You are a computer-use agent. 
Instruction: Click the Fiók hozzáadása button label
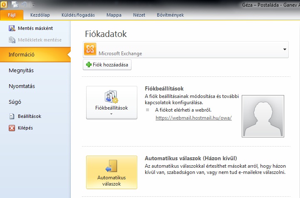click(x=110, y=65)
